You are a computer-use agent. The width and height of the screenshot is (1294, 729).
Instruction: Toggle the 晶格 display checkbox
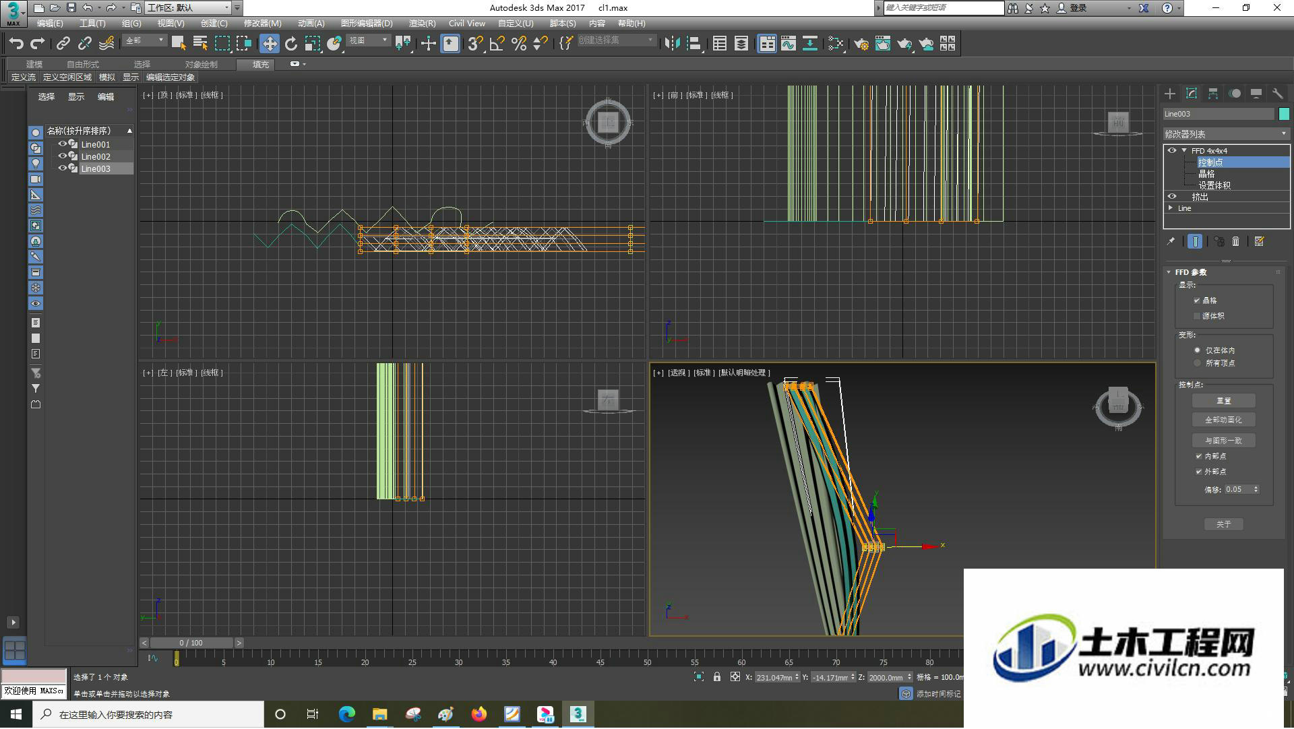(1197, 300)
